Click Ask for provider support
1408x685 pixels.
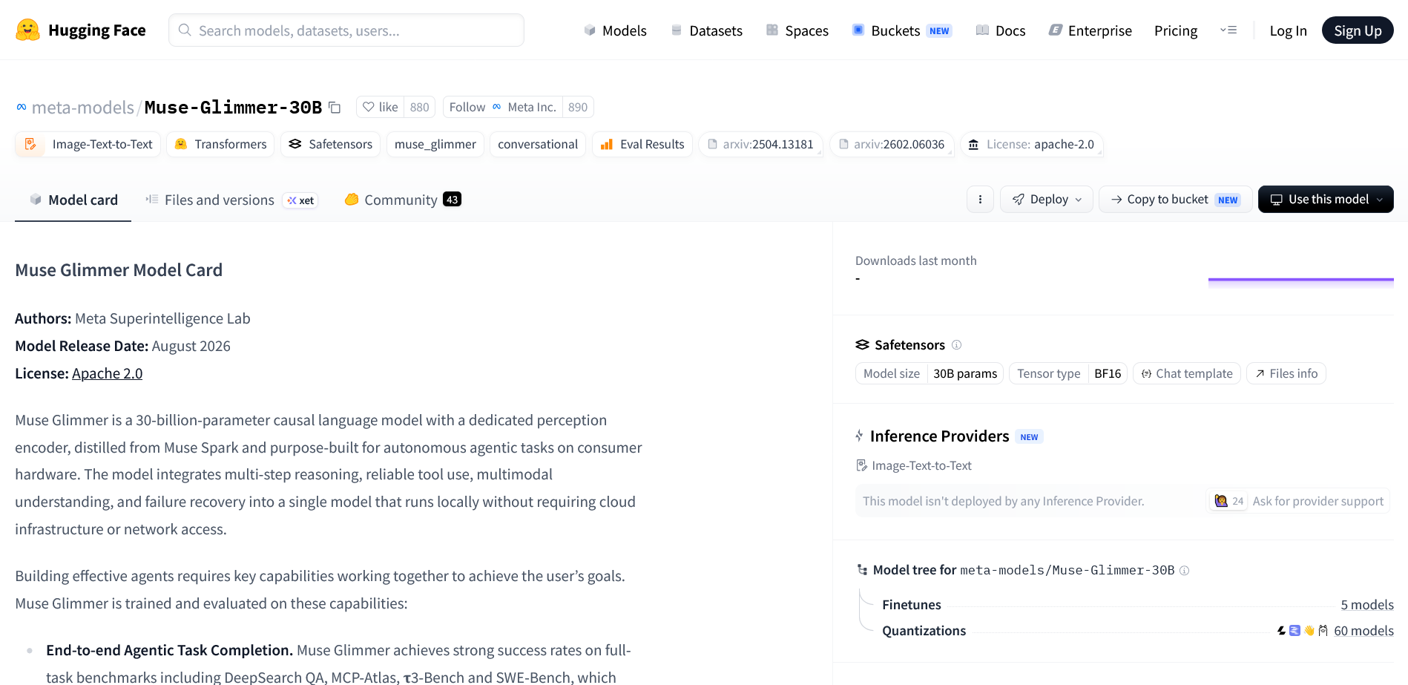1317,501
